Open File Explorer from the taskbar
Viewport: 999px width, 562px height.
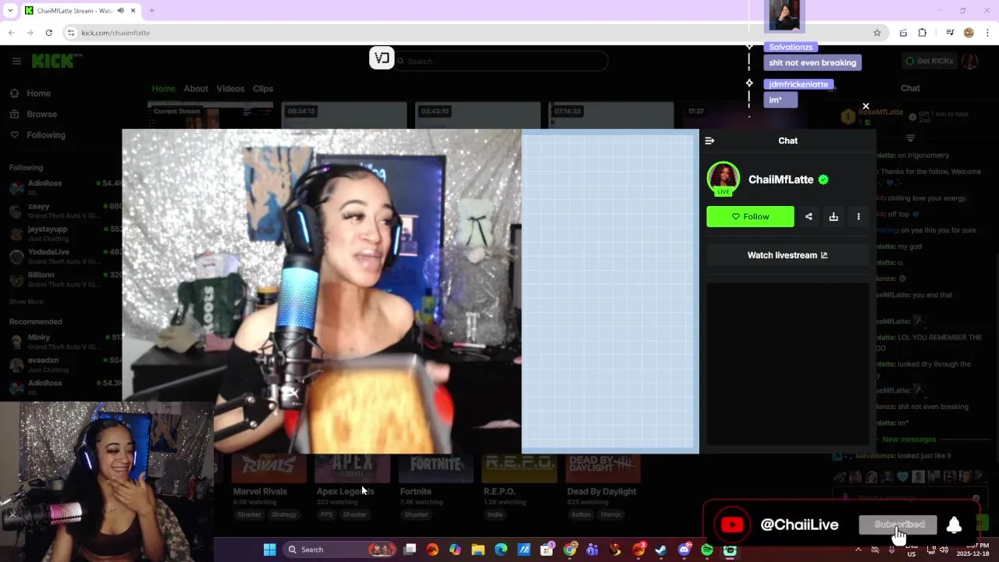coord(478,550)
